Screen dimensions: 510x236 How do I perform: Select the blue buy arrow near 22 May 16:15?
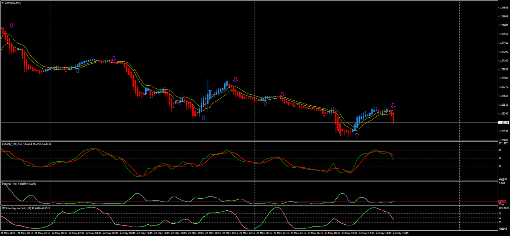pos(204,118)
